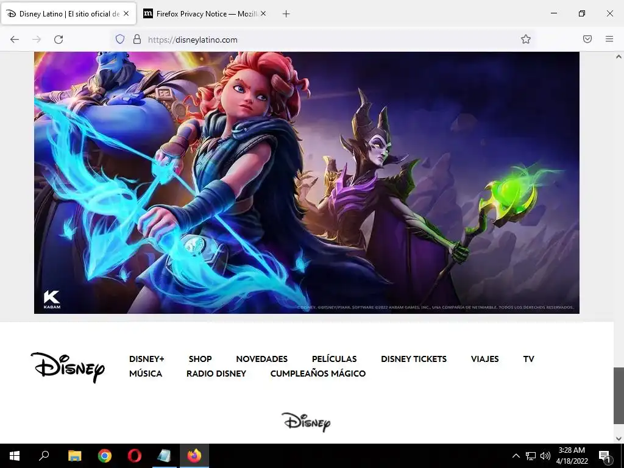Image resolution: width=624 pixels, height=468 pixels.
Task: Open network status tray icon
Action: click(x=531, y=456)
